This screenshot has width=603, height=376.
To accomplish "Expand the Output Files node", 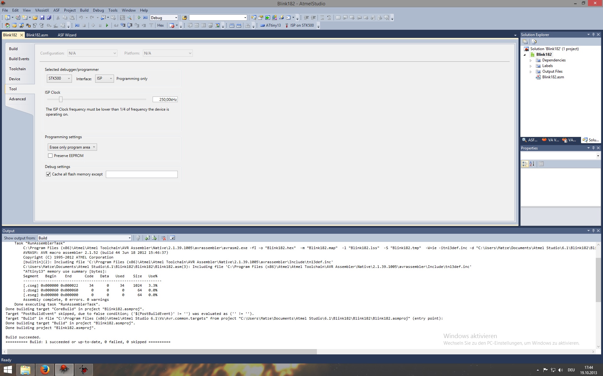I will (x=531, y=71).
